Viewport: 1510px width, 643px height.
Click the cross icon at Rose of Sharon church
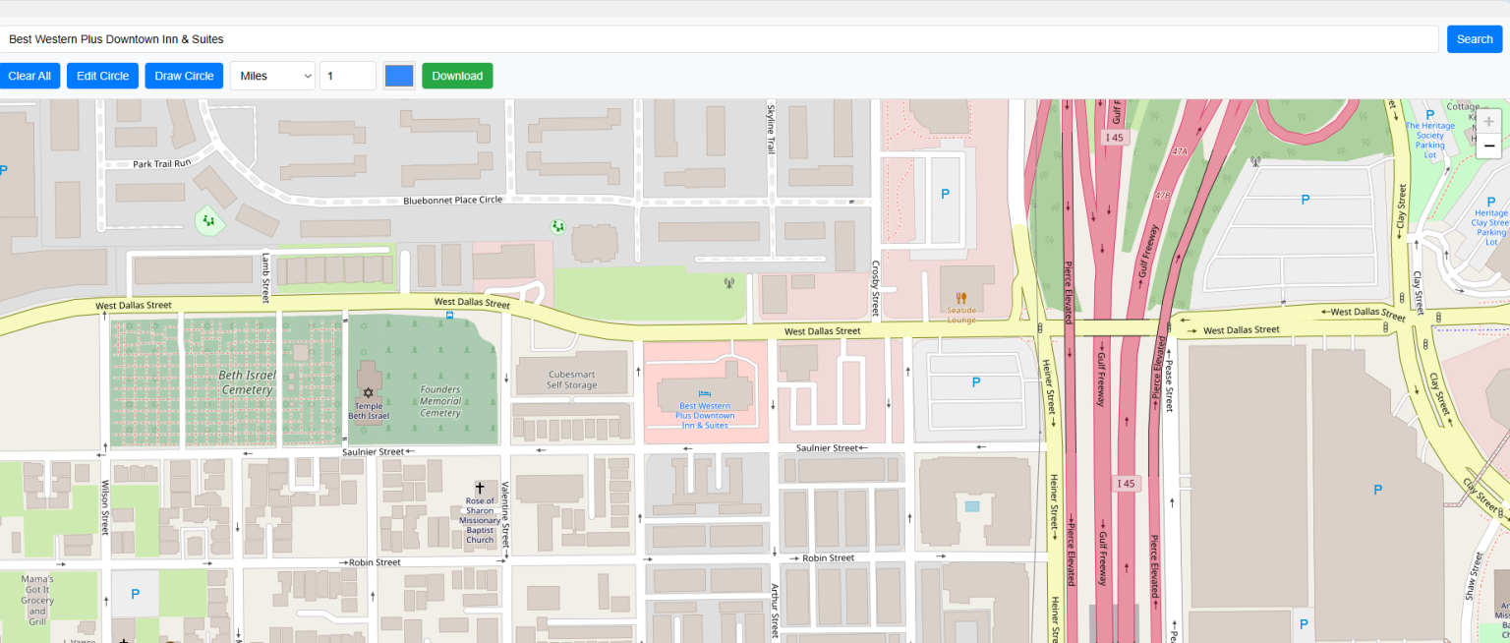pyautogui.click(x=480, y=487)
